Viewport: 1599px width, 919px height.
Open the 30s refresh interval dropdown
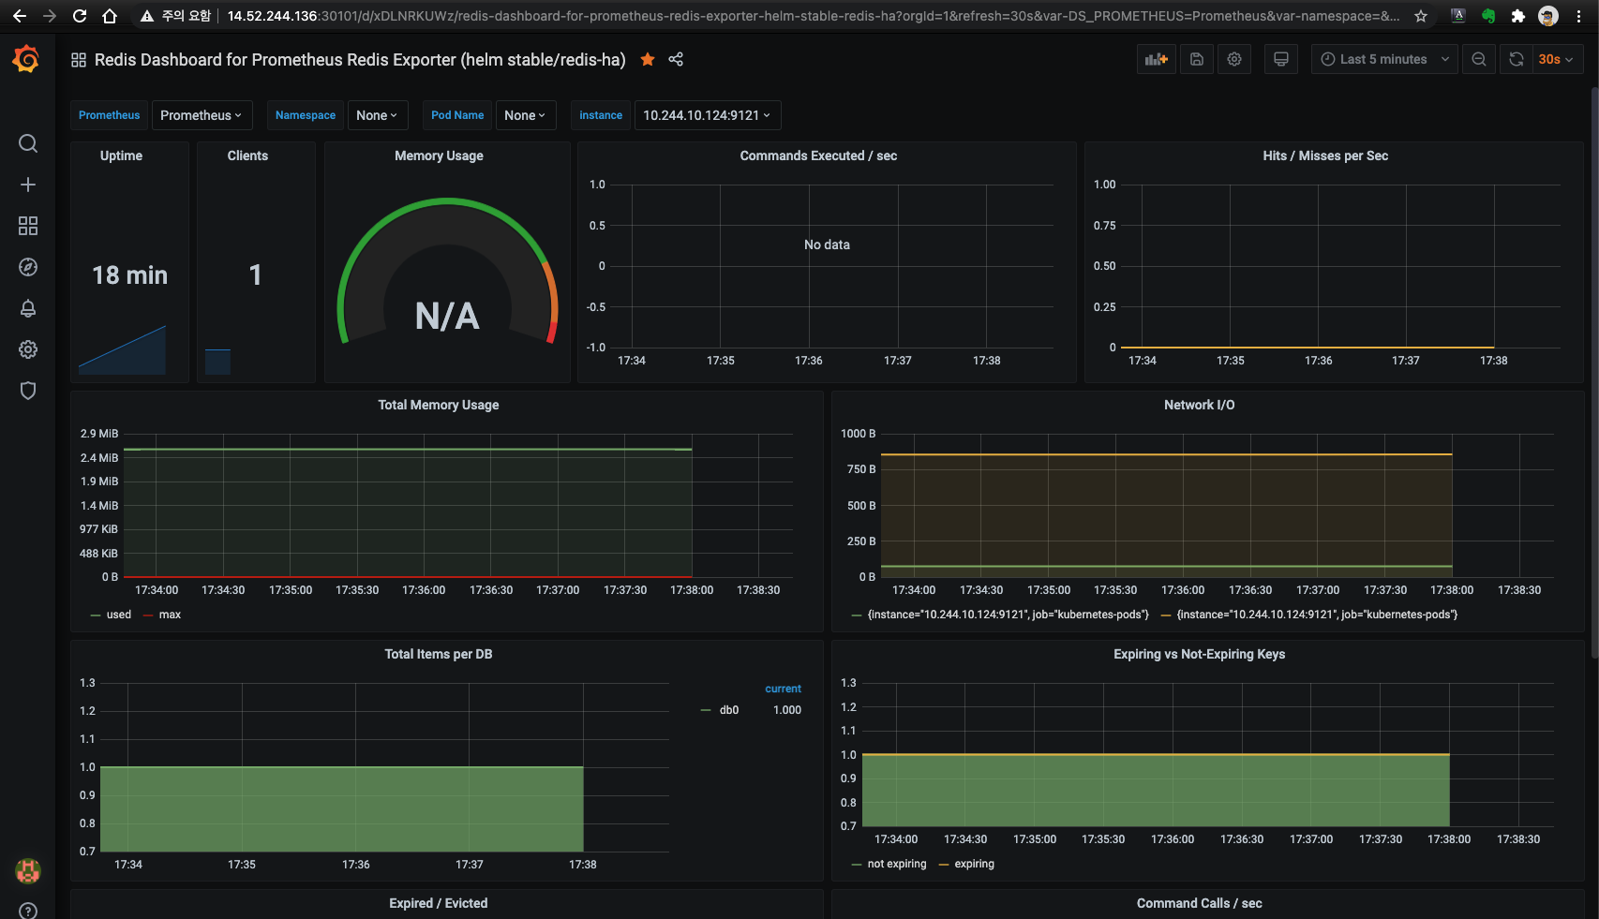[1558, 59]
